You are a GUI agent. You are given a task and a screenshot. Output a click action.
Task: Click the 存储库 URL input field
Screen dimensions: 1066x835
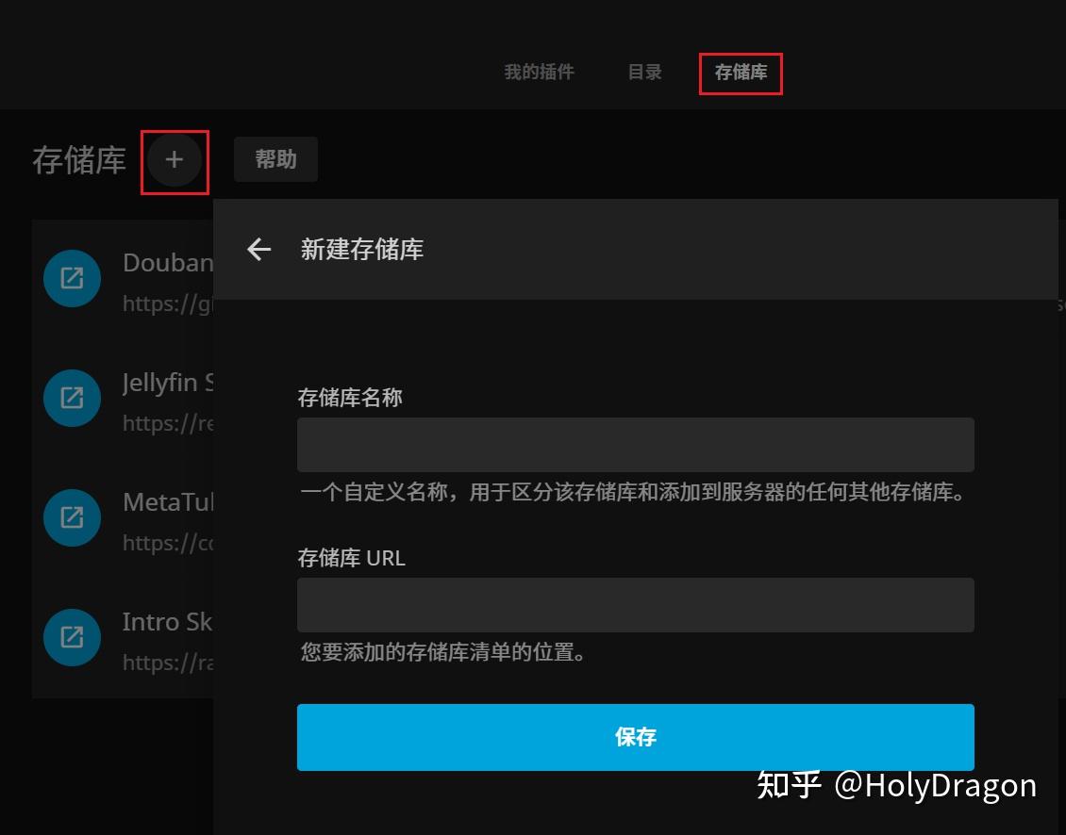[x=634, y=604]
